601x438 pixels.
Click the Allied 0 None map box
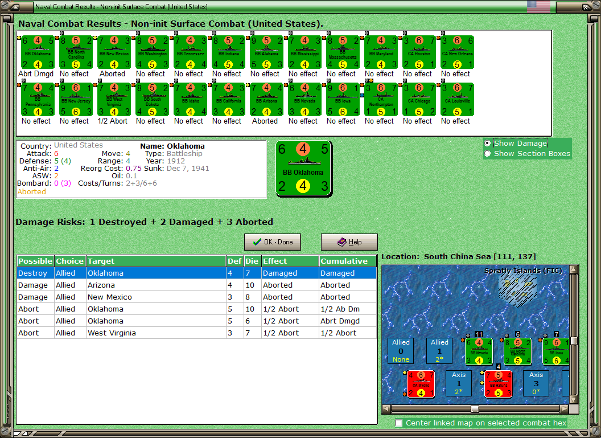401,350
